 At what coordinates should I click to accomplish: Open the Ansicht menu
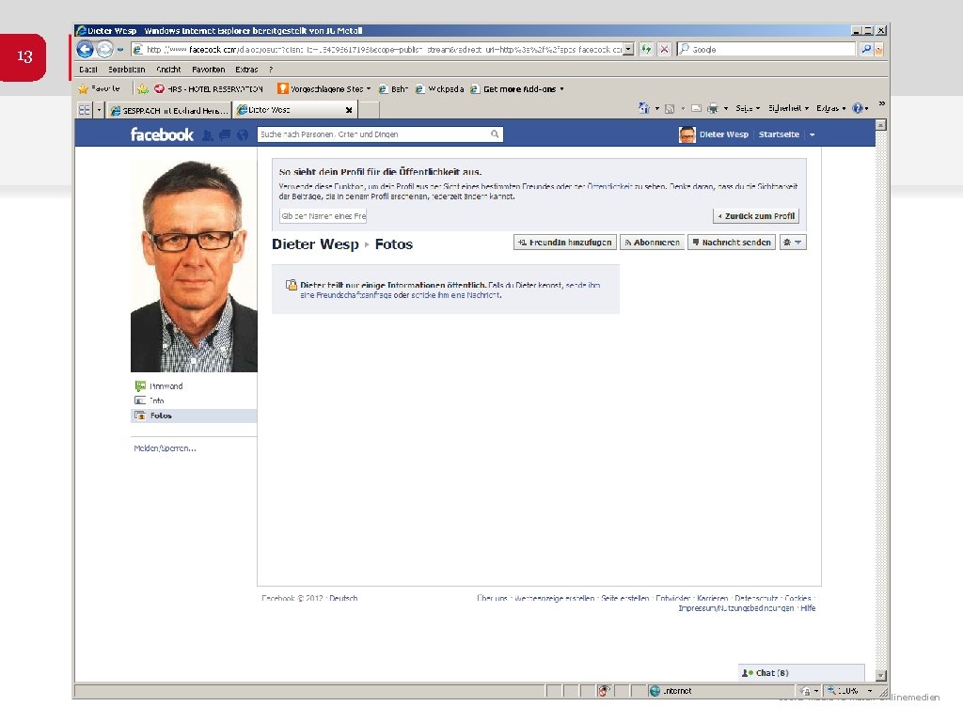point(168,70)
